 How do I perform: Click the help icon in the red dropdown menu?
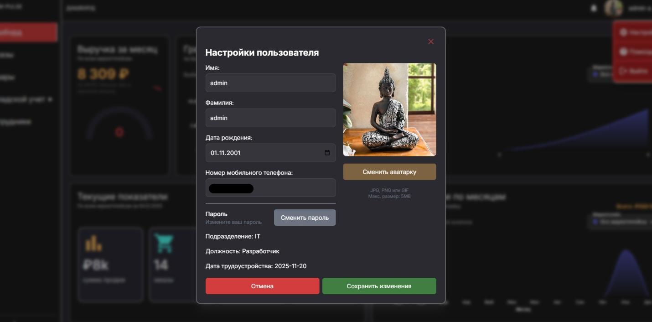(x=623, y=52)
